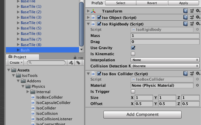Expand the Iso Object script component
The width and height of the screenshot is (201, 125).
[88, 17]
